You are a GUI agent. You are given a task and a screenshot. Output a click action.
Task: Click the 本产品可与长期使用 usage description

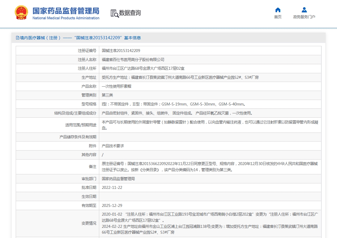pyautogui.click(x=210, y=125)
